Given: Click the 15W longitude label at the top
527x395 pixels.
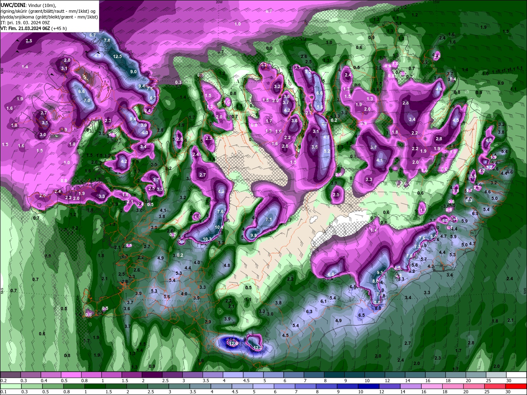Looking at the screenshot, I should pyautogui.click(x=436, y=2).
